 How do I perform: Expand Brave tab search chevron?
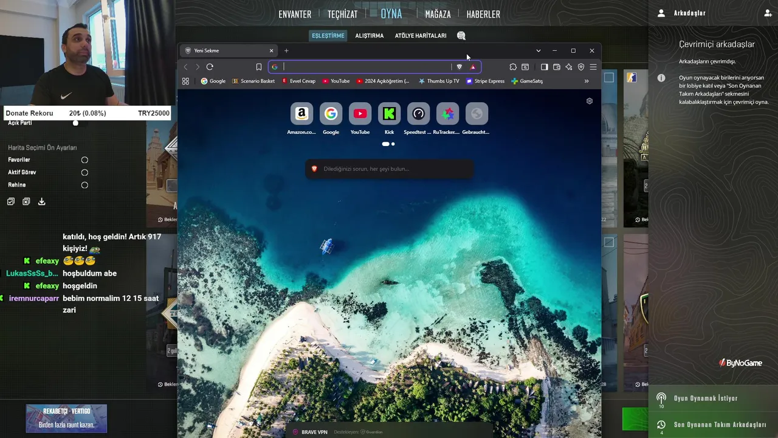pyautogui.click(x=538, y=50)
